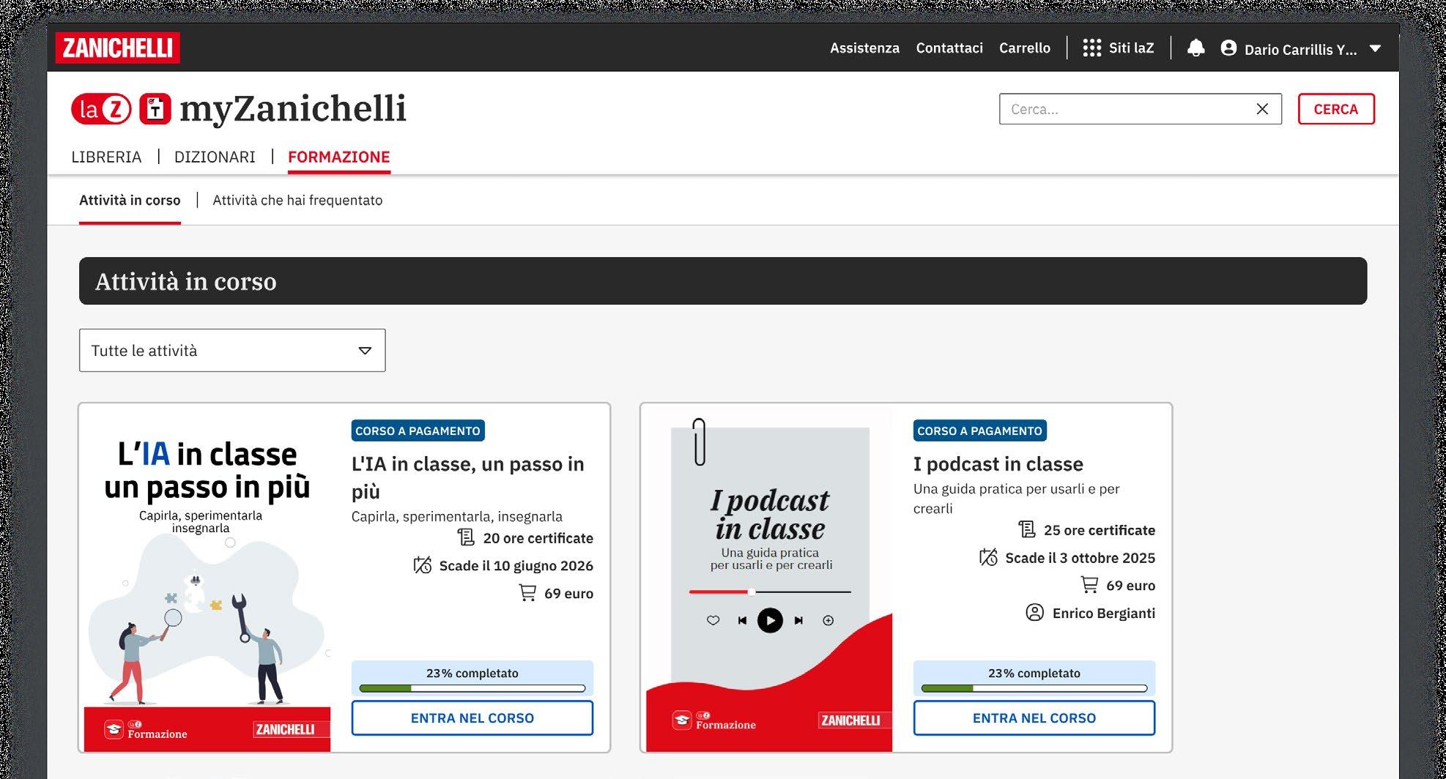
Task: Enter the I podcast in classe course
Action: click(1034, 718)
